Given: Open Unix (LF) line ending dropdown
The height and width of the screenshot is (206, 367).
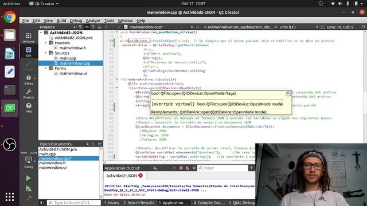Looking at the screenshot, I should [299, 27].
